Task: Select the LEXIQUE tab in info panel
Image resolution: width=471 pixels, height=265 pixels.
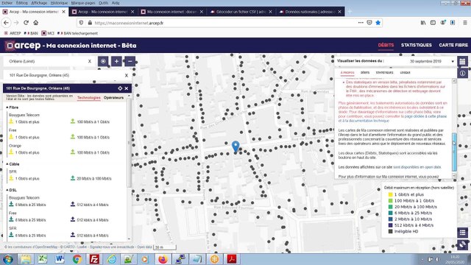Action: click(405, 73)
